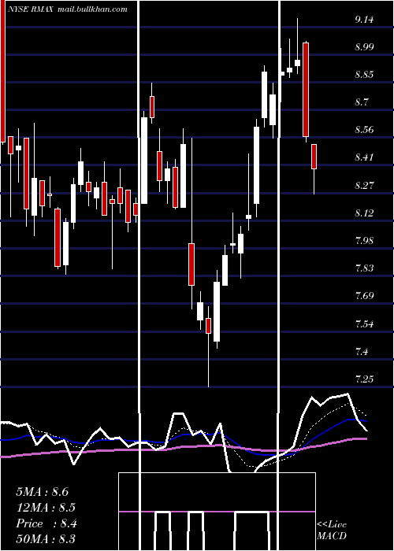Click the mail.bullkhan.com watermark text
394x551 pixels.
(x=91, y=9)
